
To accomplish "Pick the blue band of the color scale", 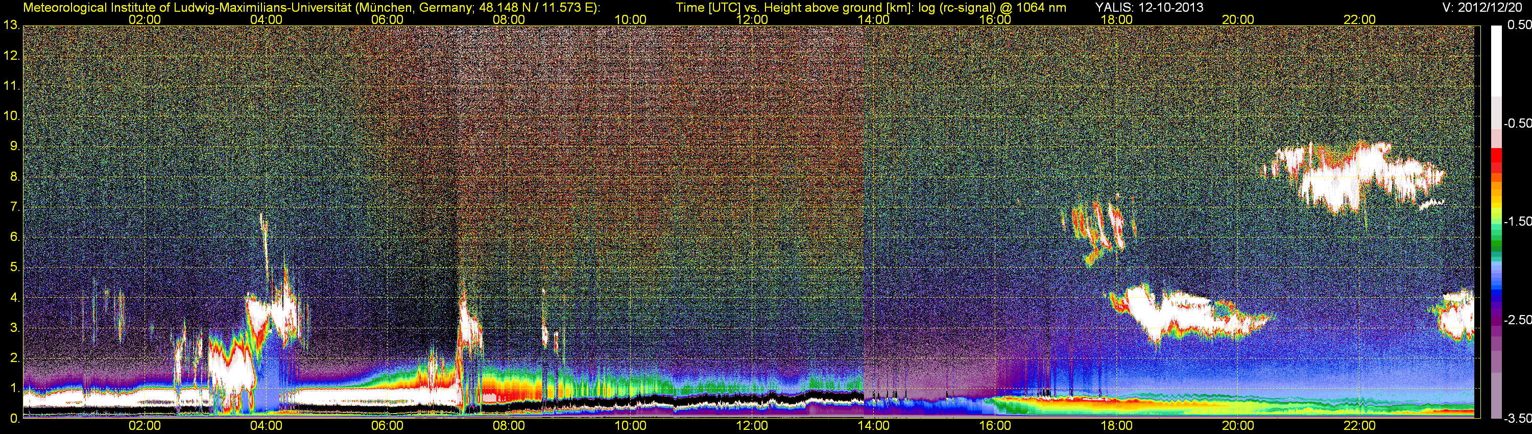I will pos(1496,292).
